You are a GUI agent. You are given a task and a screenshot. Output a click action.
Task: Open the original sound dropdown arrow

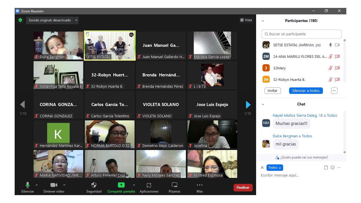point(76,20)
